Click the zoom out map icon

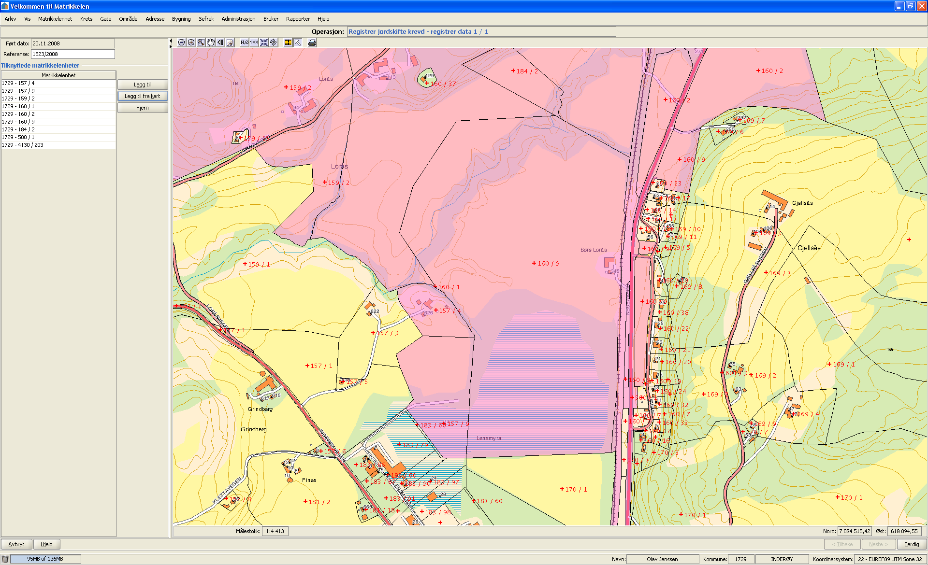pyautogui.click(x=181, y=42)
